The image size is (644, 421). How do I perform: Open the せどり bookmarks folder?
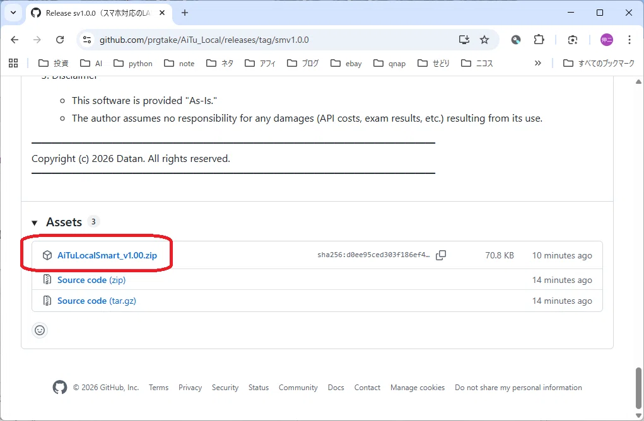coord(433,63)
